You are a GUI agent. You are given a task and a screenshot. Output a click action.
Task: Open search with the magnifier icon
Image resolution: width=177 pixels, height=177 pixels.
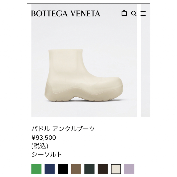click(134, 14)
